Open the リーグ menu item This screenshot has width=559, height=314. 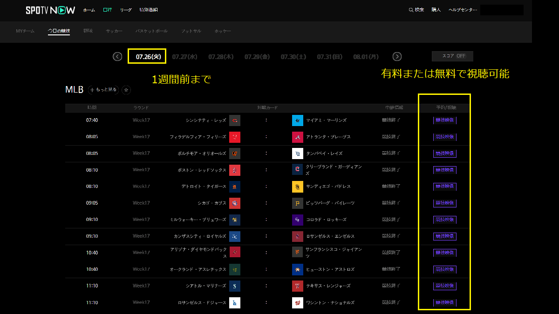coord(126,10)
